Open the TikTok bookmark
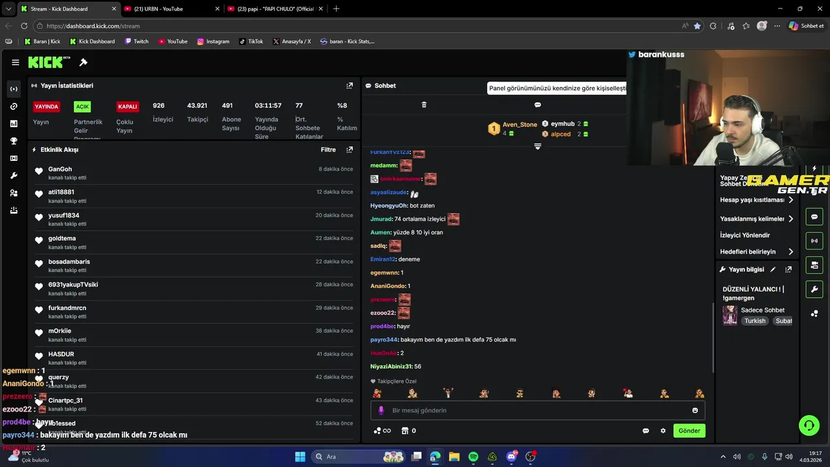The width and height of the screenshot is (830, 467). pos(251,42)
